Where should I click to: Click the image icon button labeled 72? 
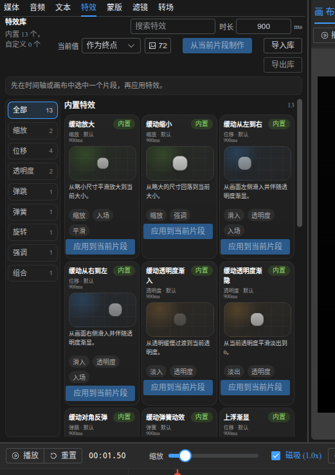pos(158,46)
